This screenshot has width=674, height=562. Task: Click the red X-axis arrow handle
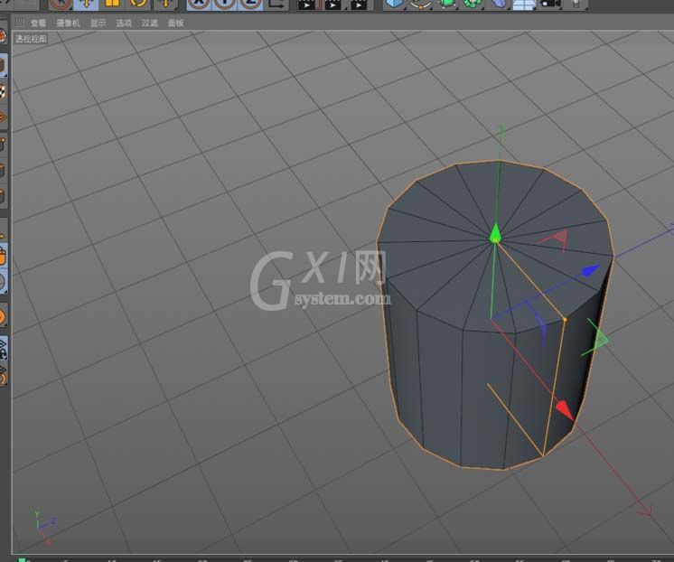(x=565, y=410)
